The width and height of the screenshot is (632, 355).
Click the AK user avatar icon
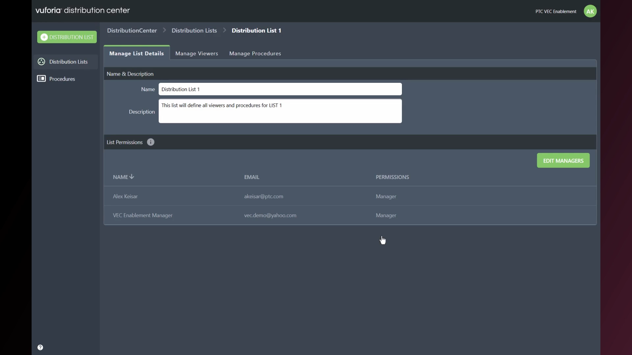tap(590, 11)
